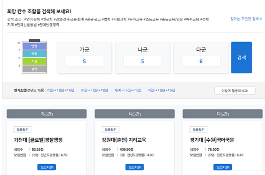Click 전년도경쟁률 6.59 text
The image size is (265, 175).
(54, 155)
